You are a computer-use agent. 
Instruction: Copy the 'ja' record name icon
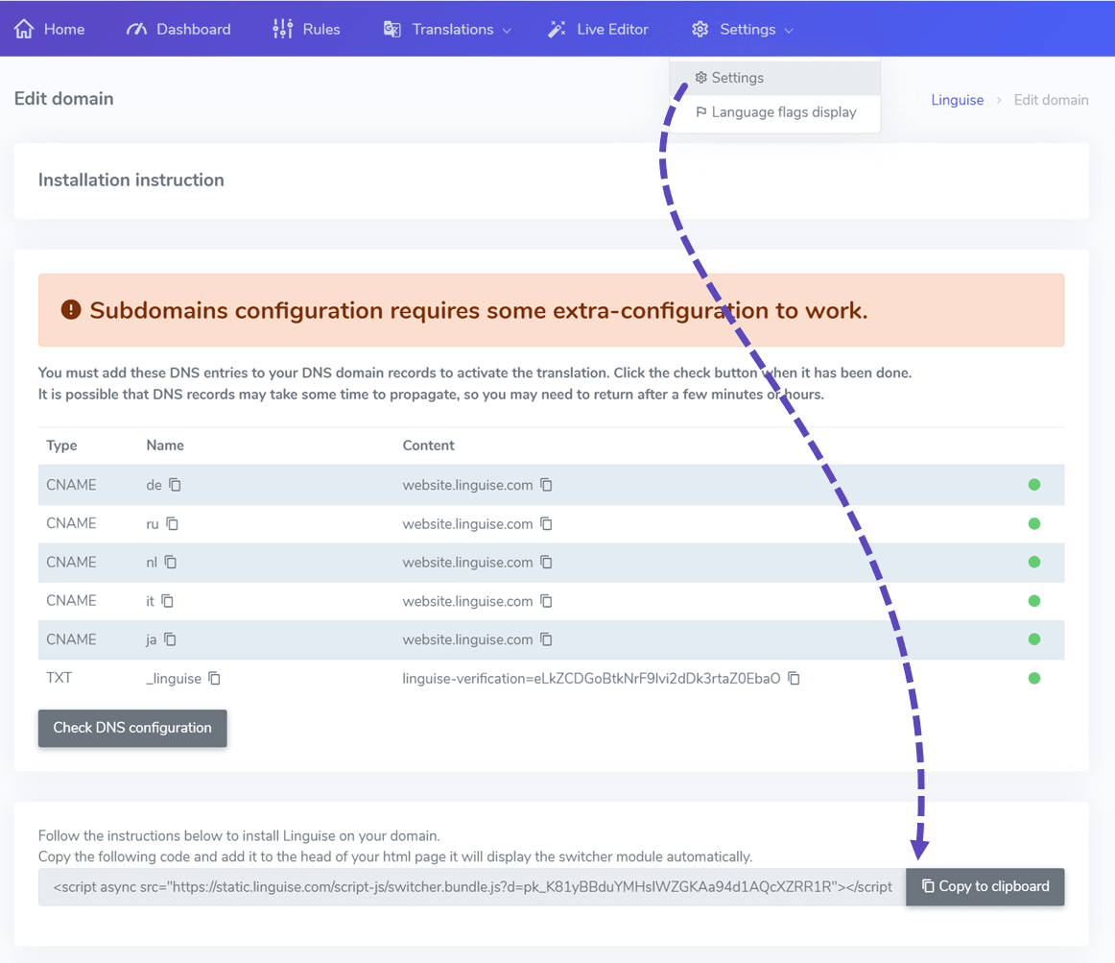[170, 639]
